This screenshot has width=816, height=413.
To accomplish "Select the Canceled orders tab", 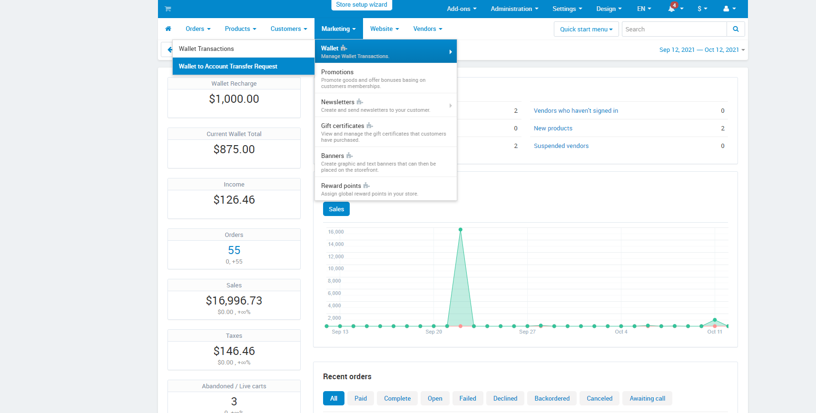I will 600,398.
